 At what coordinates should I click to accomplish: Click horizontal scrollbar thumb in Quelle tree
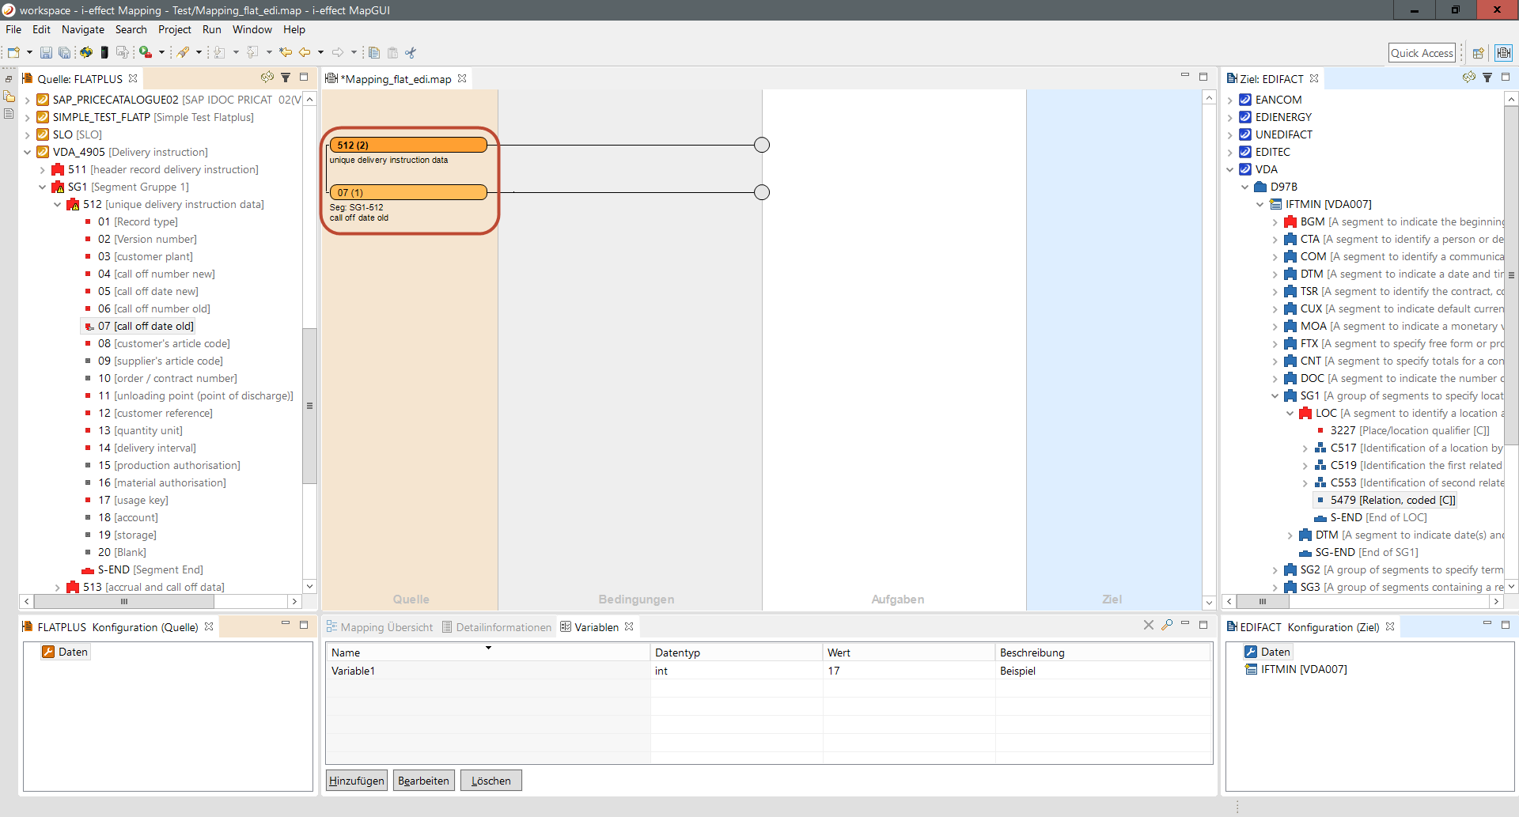[123, 601]
